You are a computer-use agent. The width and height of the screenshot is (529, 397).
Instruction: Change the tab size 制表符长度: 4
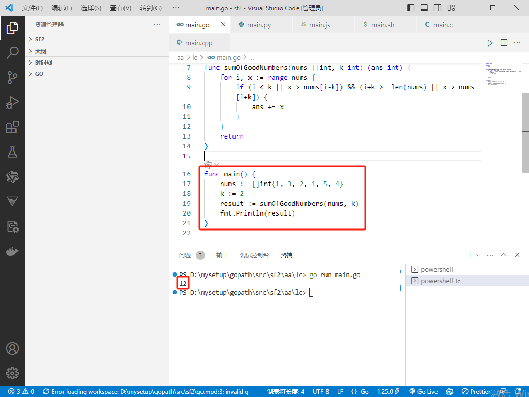[x=285, y=392]
